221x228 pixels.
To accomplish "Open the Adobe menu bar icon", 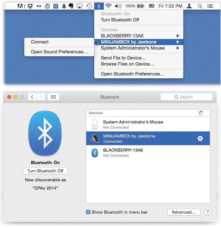I will click(x=20, y=6).
